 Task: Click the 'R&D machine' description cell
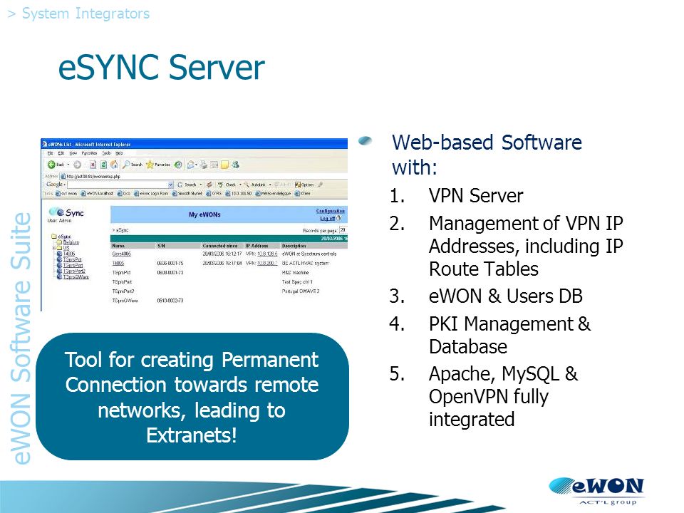(x=295, y=272)
